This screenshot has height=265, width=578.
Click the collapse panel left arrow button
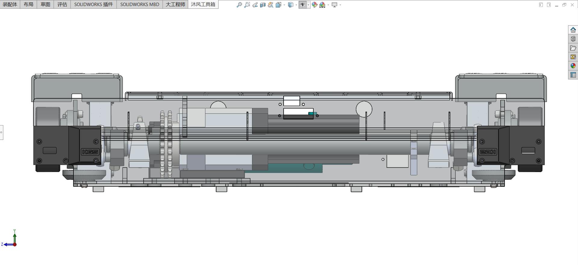pos(541,5)
